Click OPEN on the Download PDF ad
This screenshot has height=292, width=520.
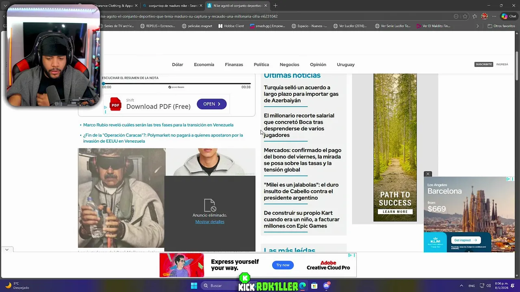point(212,104)
